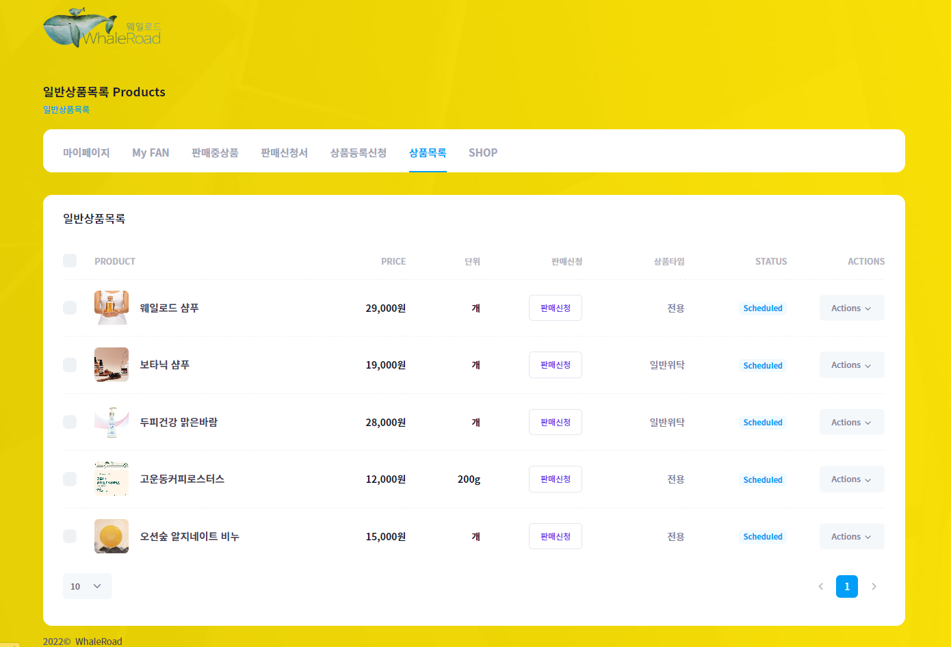Click Scheduled status badge for 웨일로드 샴푸
This screenshot has height=647, width=951.
pyautogui.click(x=763, y=308)
